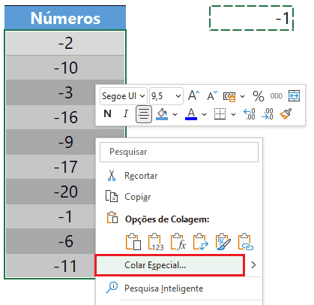Expand Colar Especial submenu arrow

[x=253, y=265]
